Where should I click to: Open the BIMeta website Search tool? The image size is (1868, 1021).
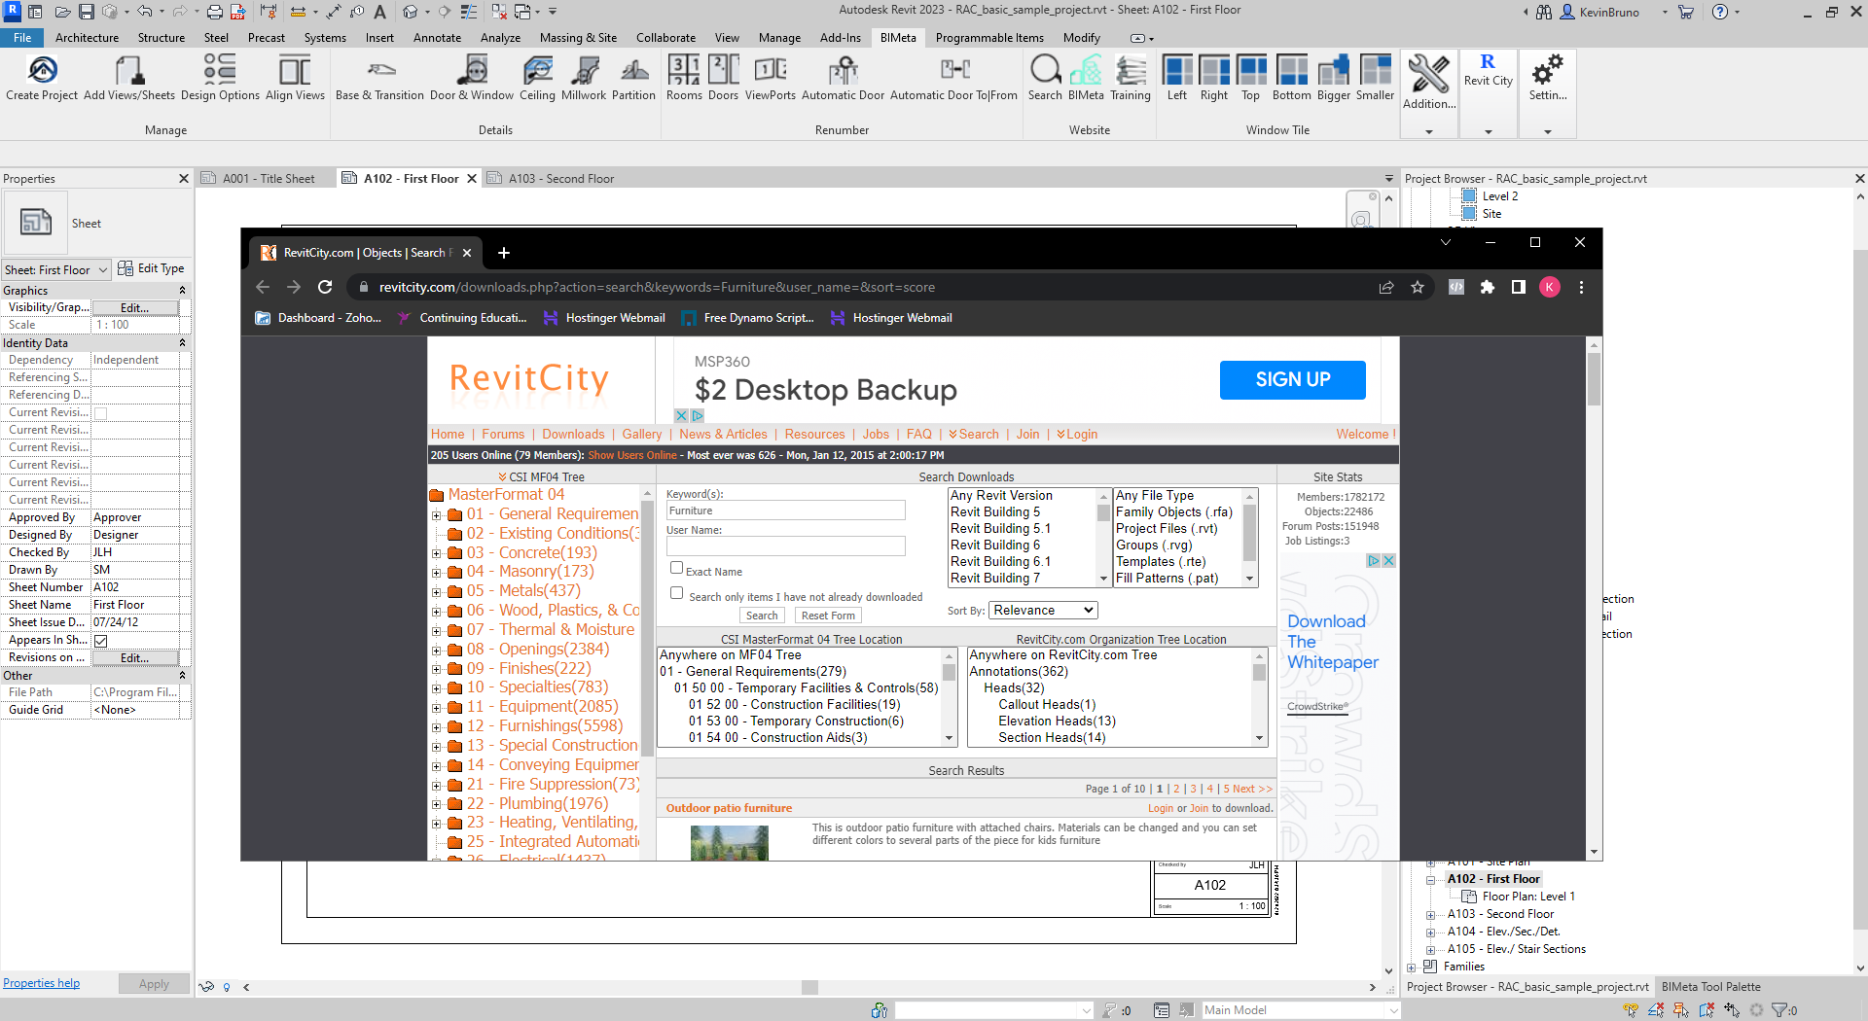point(1045,78)
